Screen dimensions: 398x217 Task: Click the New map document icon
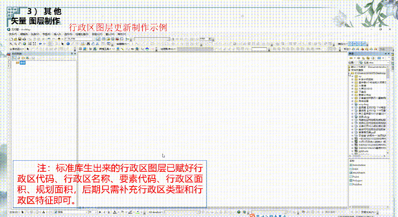(11, 39)
